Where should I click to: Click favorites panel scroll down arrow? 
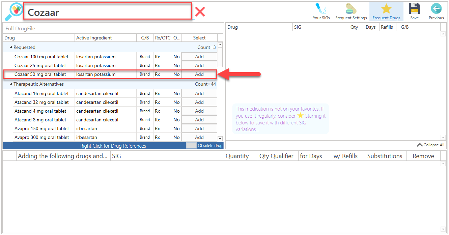[x=443, y=137]
